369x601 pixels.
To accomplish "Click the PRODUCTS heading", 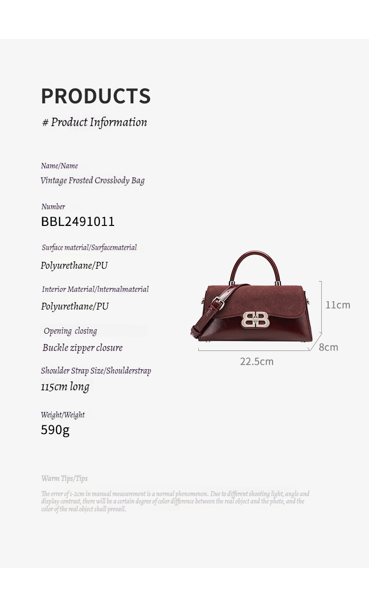I will [x=96, y=95].
